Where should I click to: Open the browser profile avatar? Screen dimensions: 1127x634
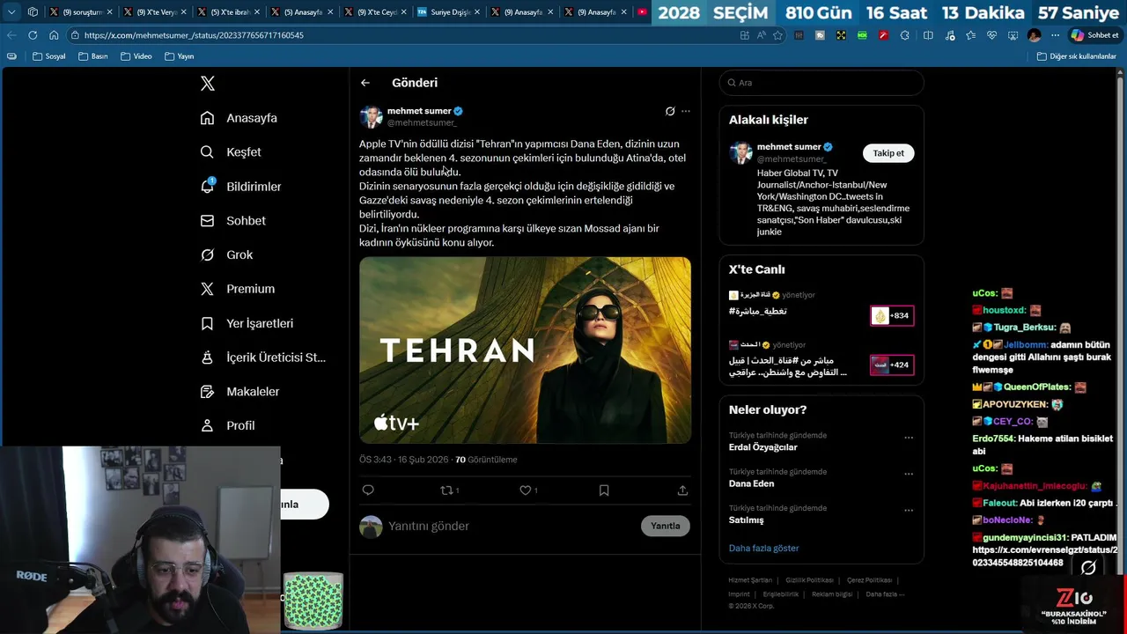coord(1035,35)
